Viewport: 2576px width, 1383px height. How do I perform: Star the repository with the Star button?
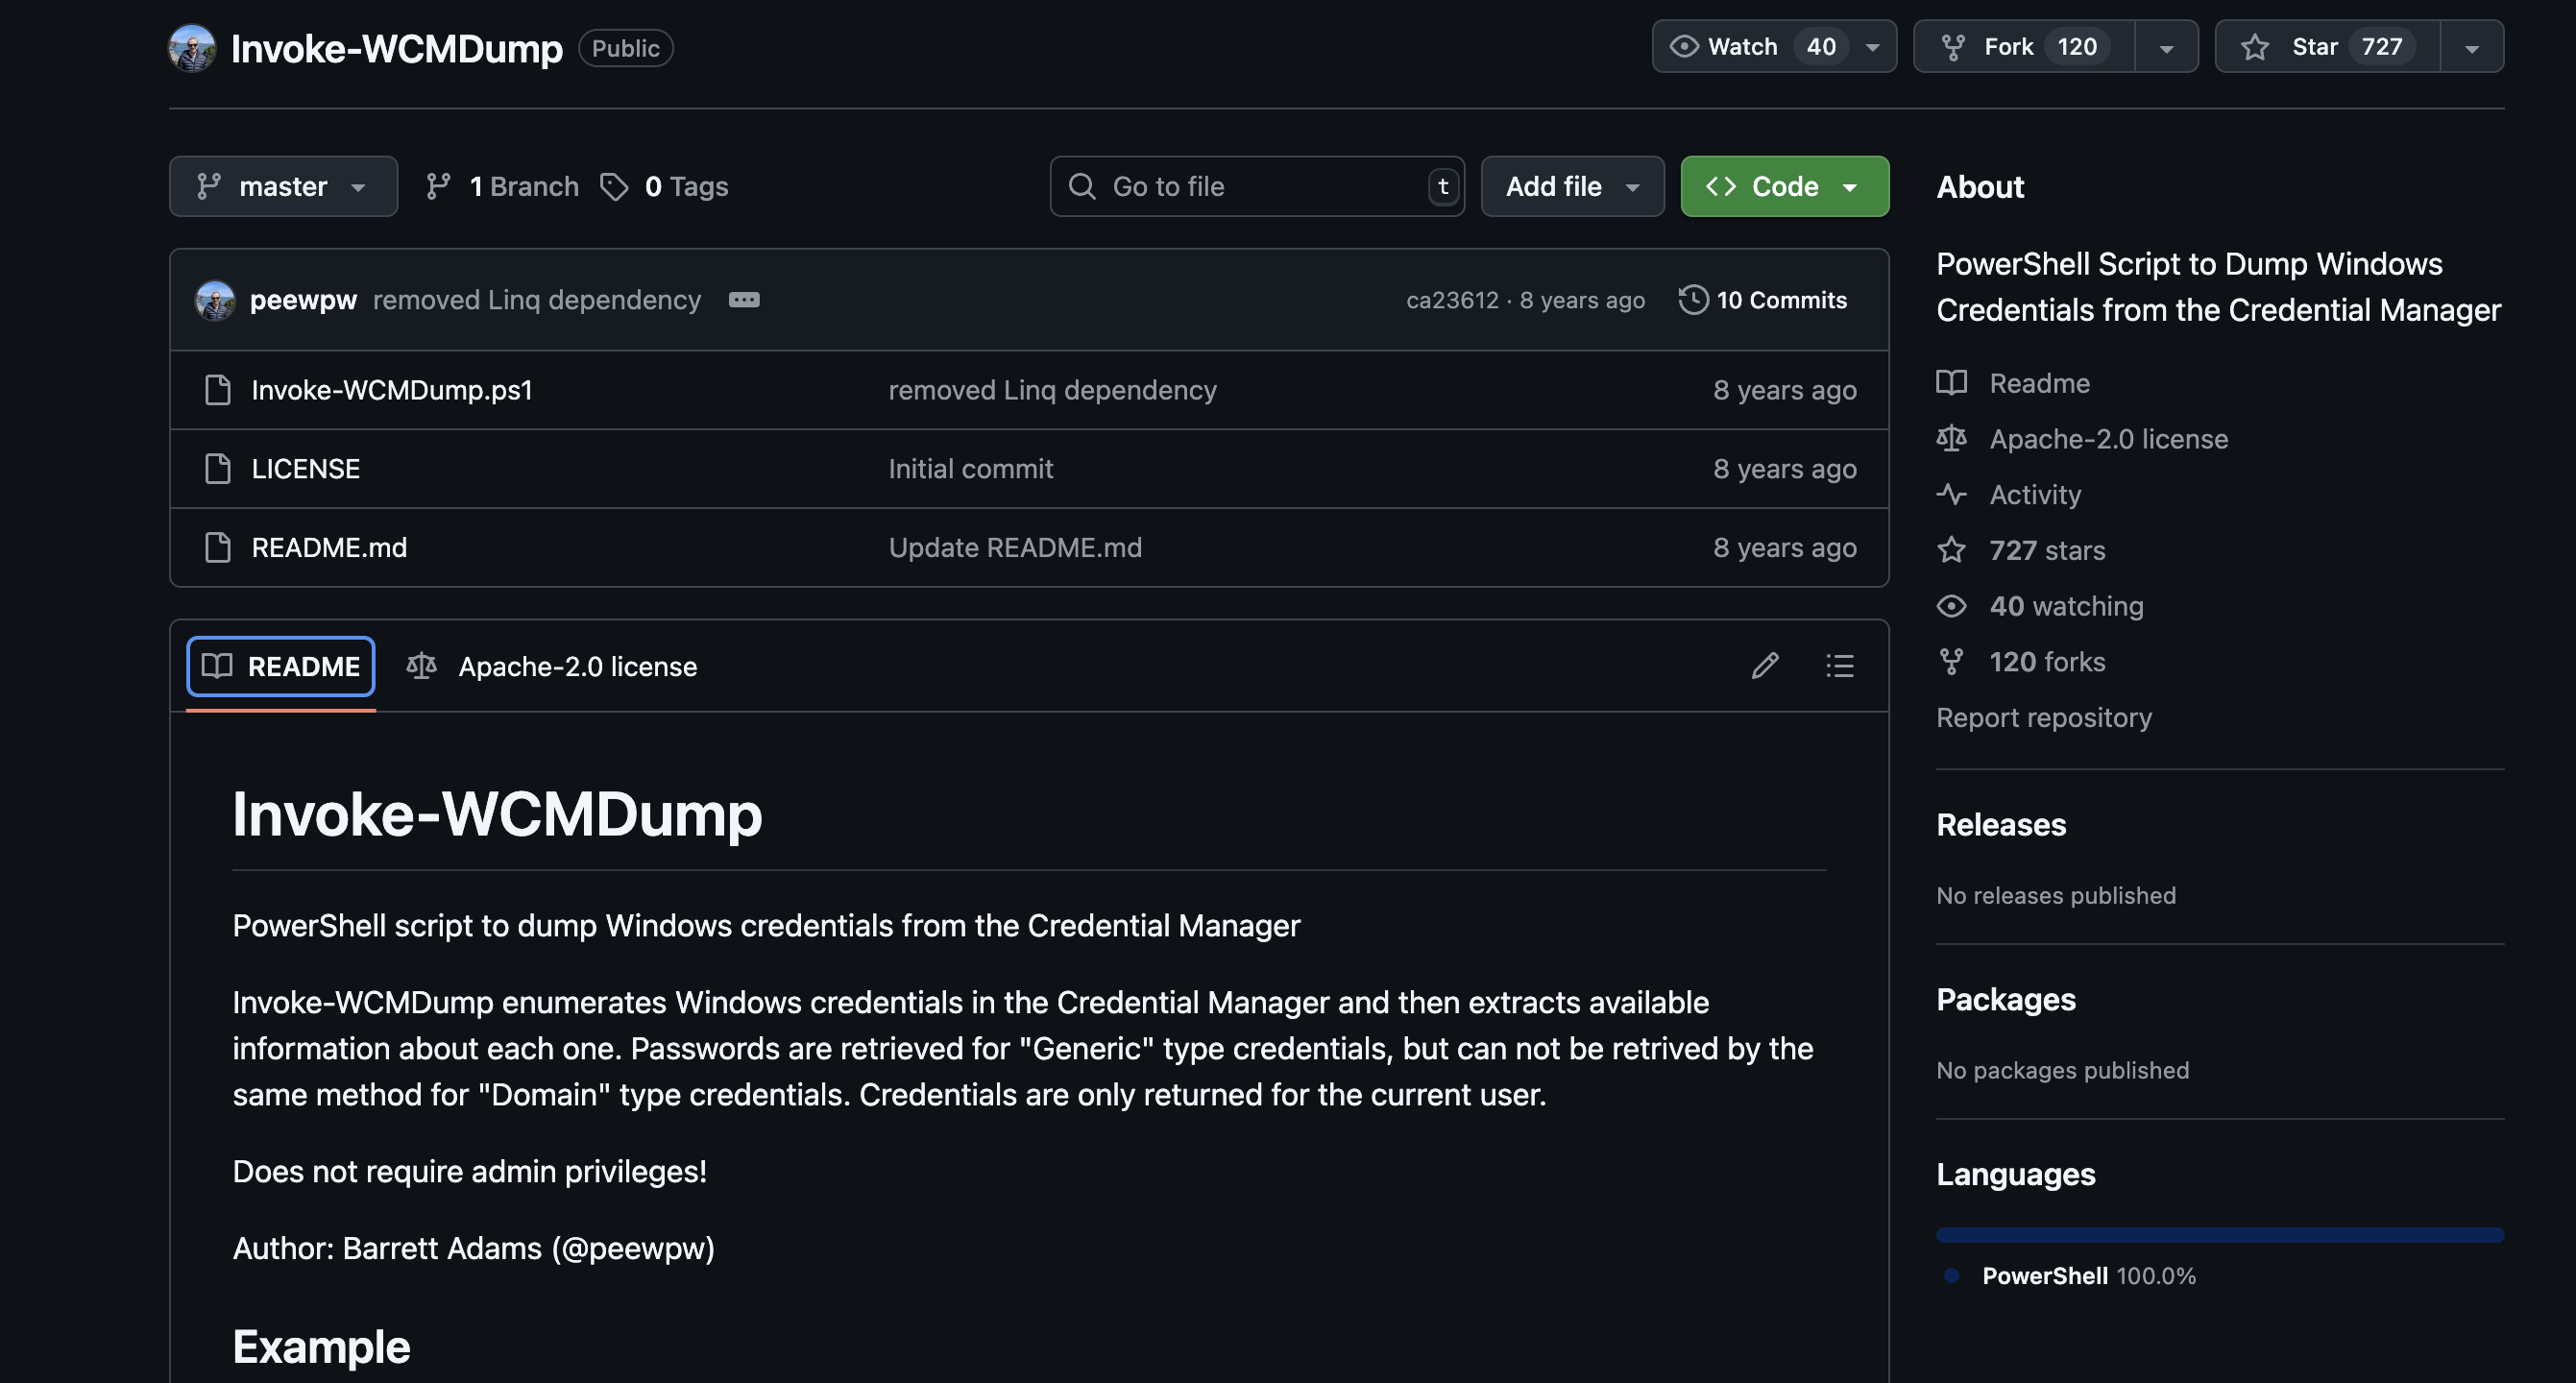click(x=2328, y=47)
